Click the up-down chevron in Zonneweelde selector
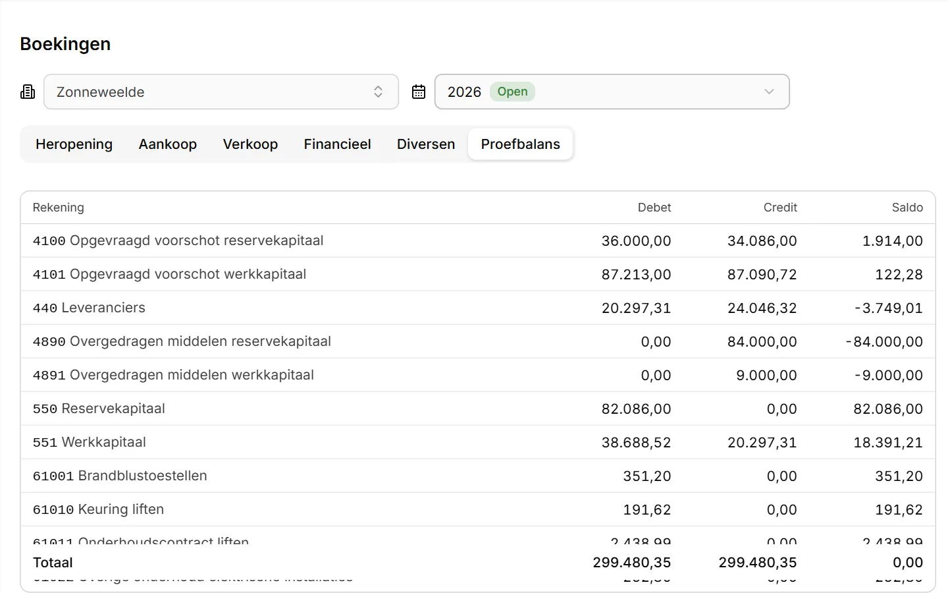The height and width of the screenshot is (593, 948). pos(379,92)
